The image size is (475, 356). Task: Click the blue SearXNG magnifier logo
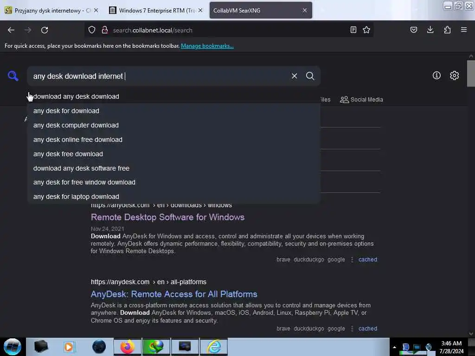pyautogui.click(x=13, y=76)
